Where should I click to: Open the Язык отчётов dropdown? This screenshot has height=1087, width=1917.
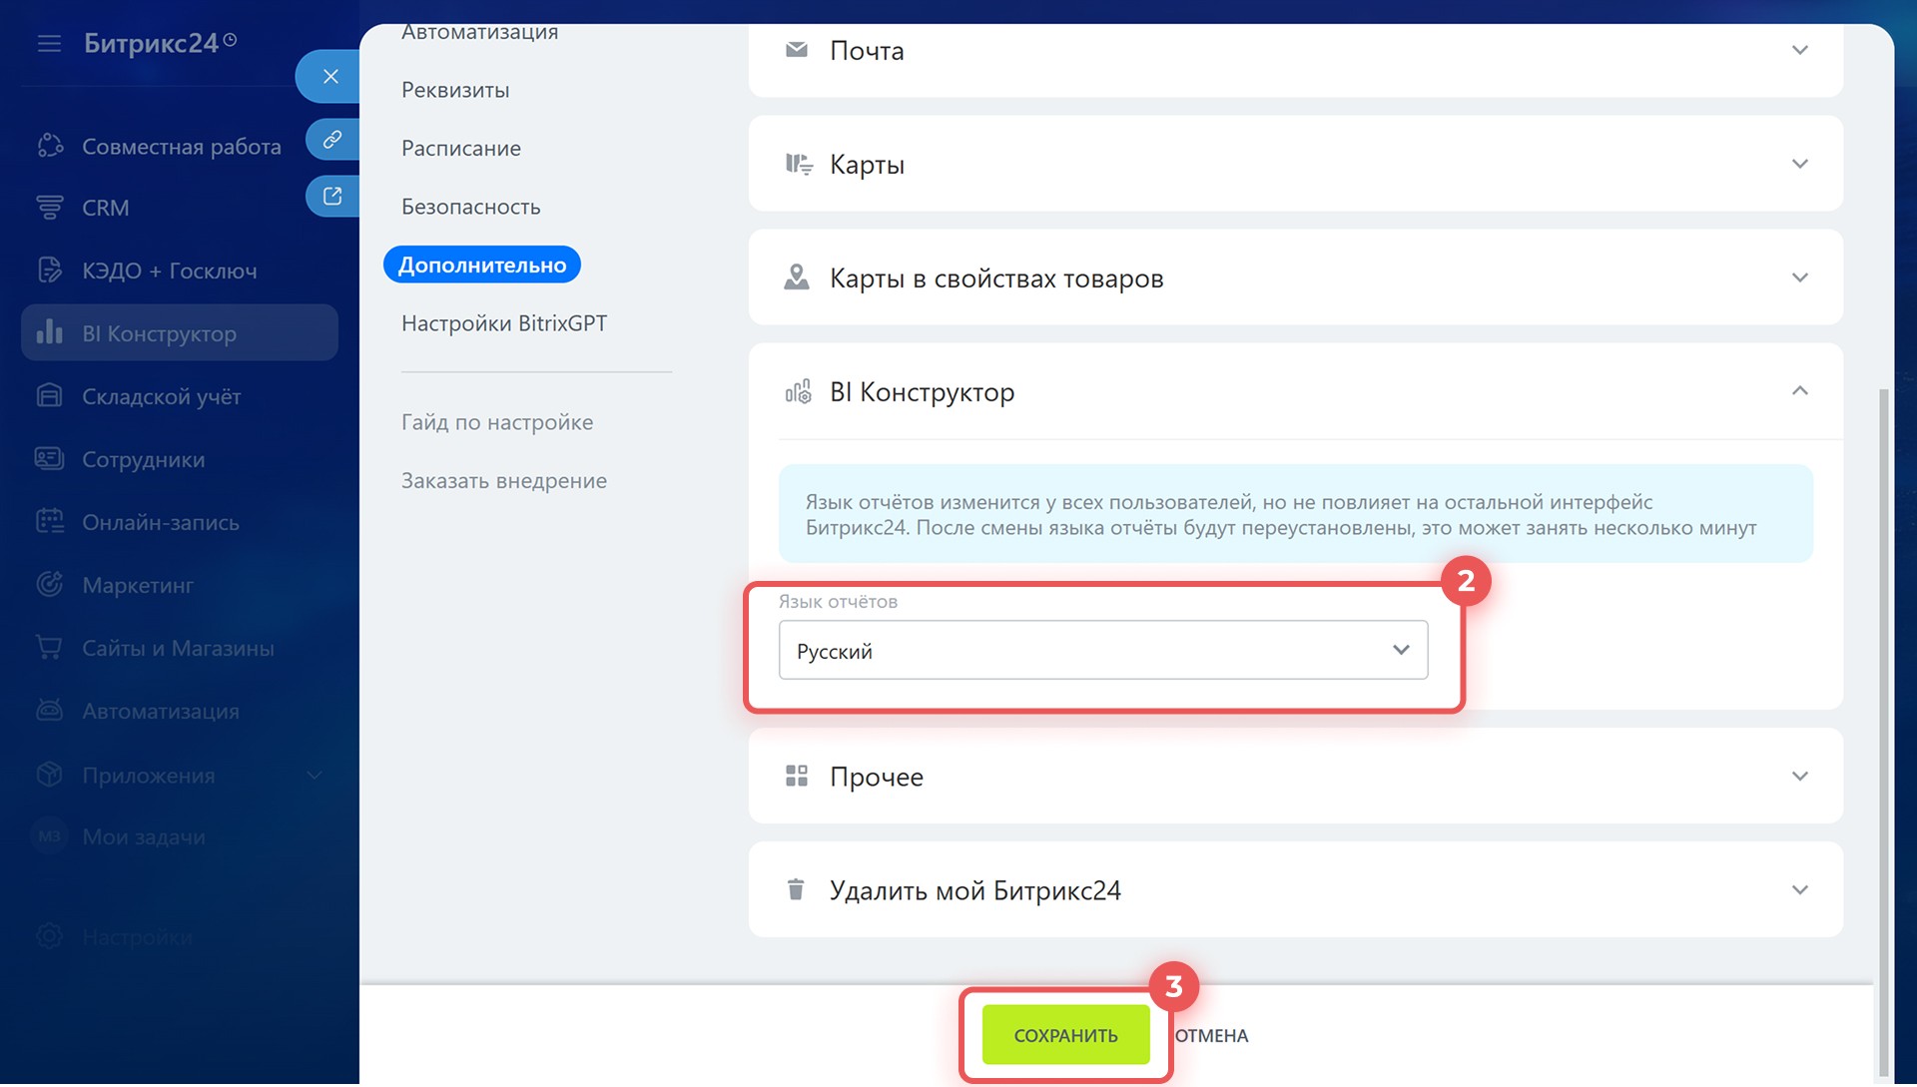click(x=1102, y=651)
